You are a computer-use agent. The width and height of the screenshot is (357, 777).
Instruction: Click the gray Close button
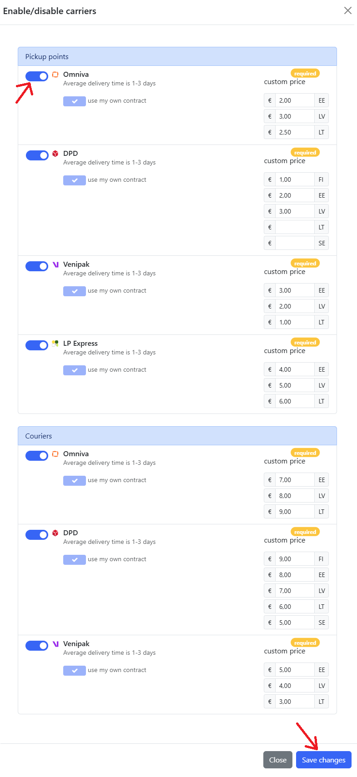pyautogui.click(x=278, y=760)
